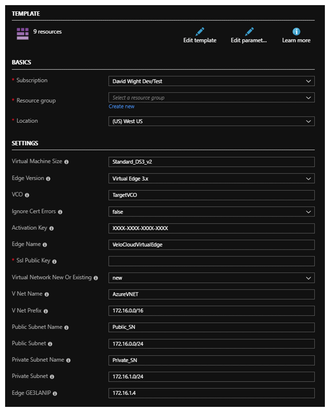Image resolution: width=330 pixels, height=412 pixels.
Task: Click the VCO text field
Action: tap(211, 195)
